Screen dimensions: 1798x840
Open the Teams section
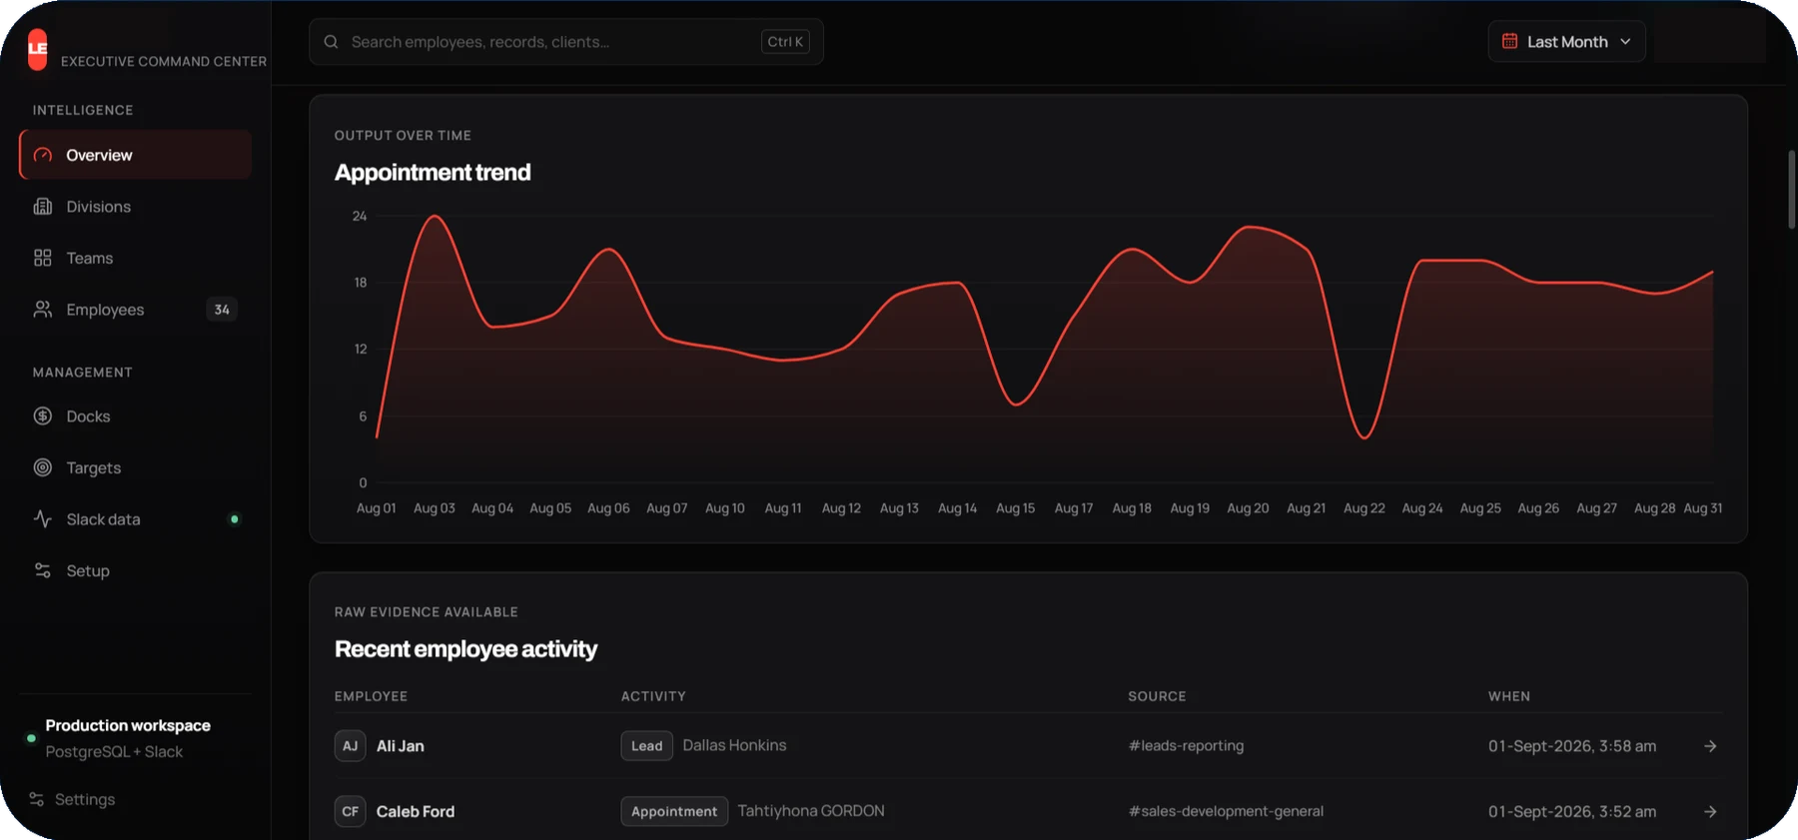[x=135, y=258]
